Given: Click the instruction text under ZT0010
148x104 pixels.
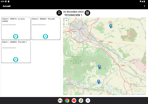Looking at the screenshot, I should [9, 25].
